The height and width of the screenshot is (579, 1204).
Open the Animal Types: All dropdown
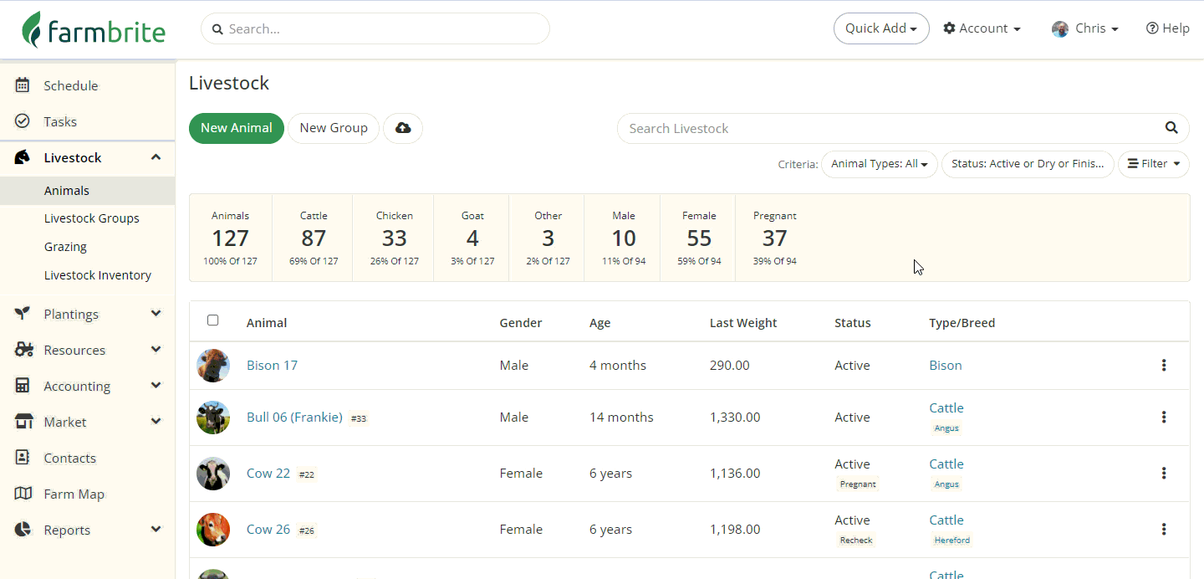879,164
